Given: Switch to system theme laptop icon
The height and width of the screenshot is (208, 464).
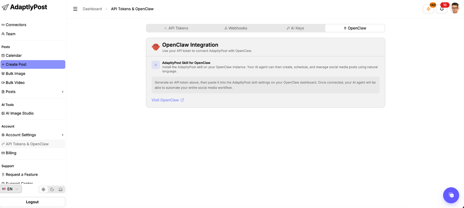Looking at the screenshot, I should 60,189.
